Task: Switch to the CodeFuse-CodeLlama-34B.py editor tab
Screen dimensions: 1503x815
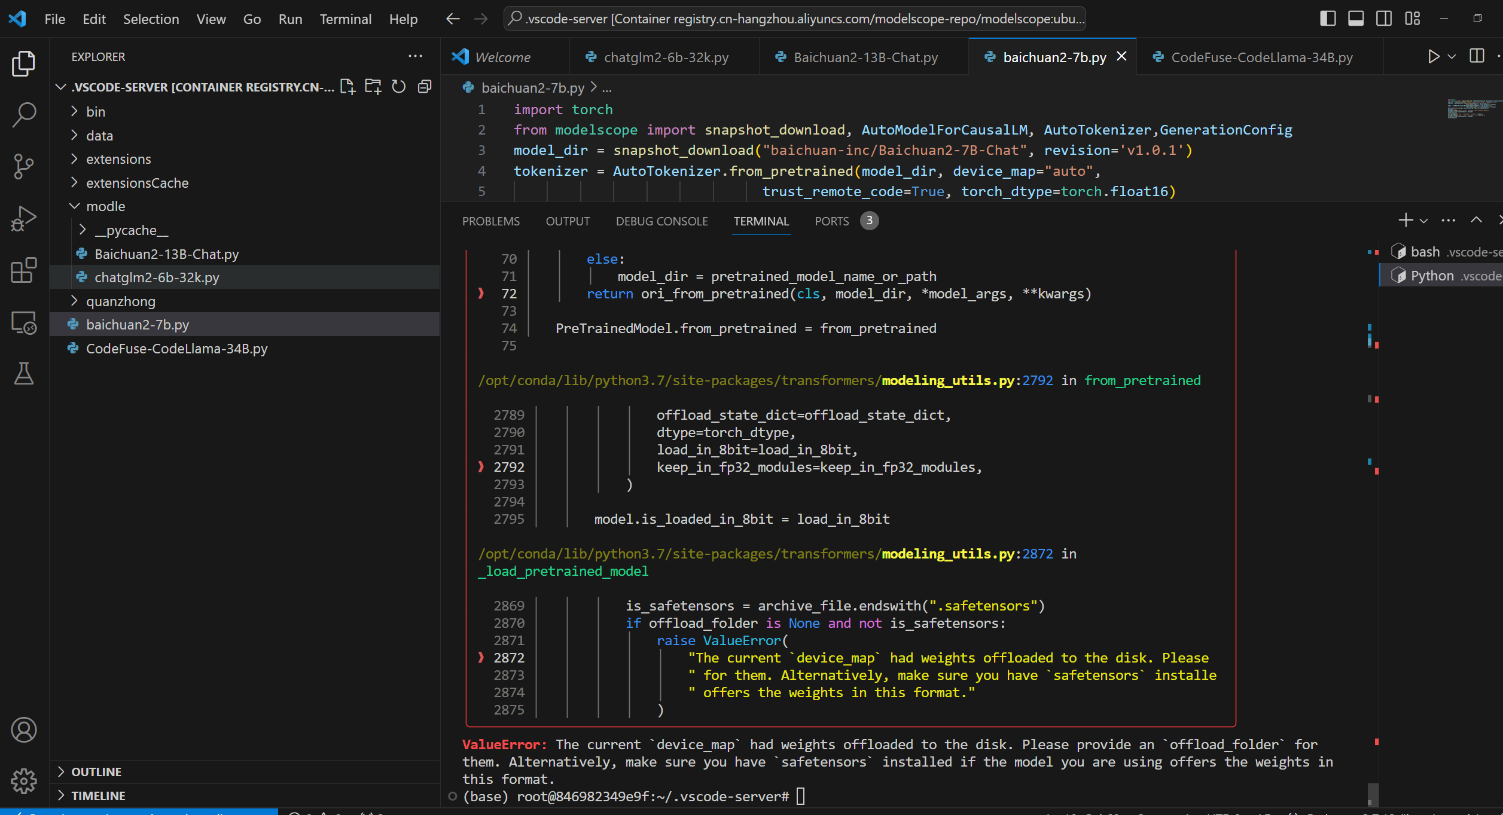Action: pyautogui.click(x=1260, y=57)
